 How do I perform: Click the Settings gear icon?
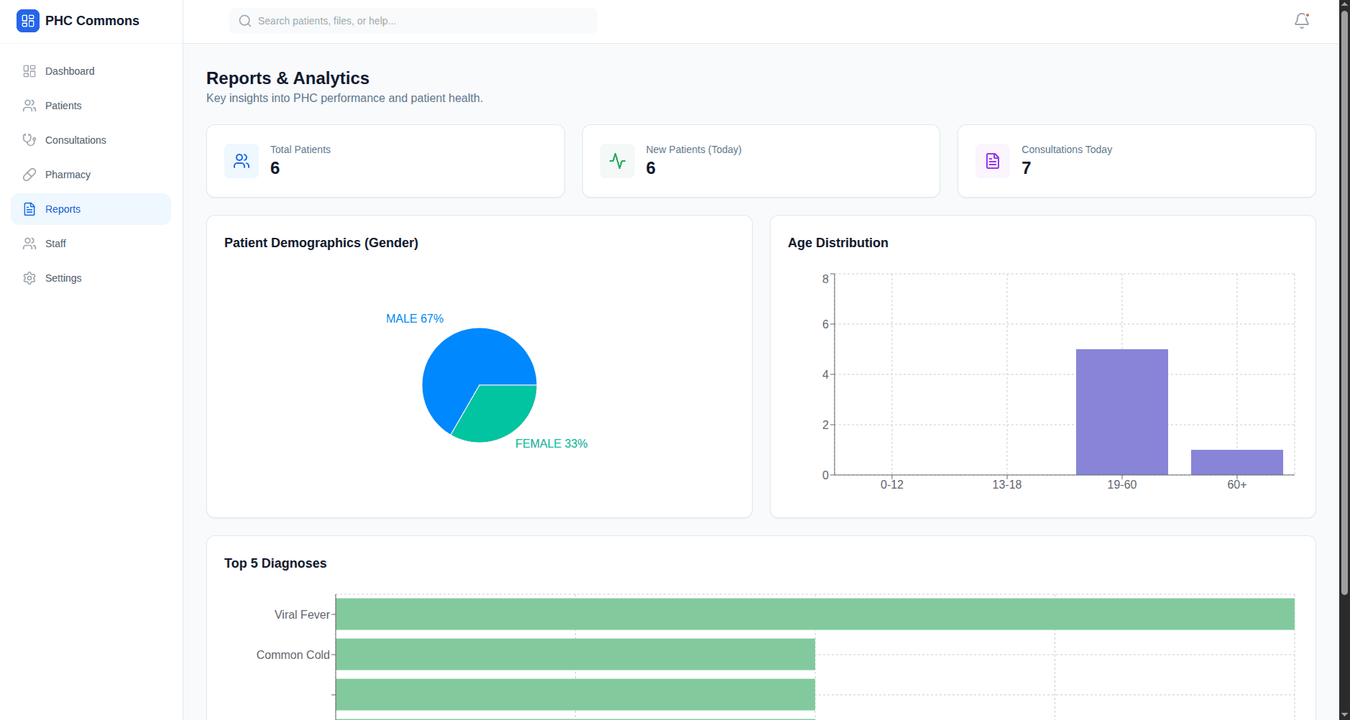pyautogui.click(x=29, y=278)
